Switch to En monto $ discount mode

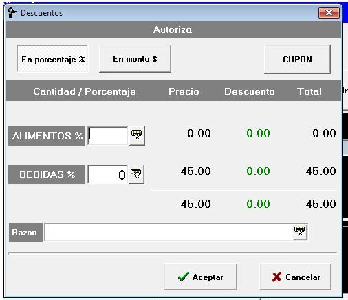135,59
